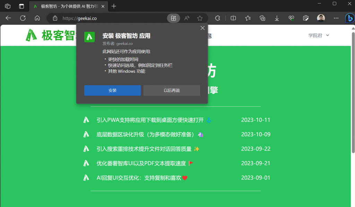Open news 优化番薯智库UI以及PDF文本提取速度
The width and height of the screenshot is (355, 207).
coord(145,163)
